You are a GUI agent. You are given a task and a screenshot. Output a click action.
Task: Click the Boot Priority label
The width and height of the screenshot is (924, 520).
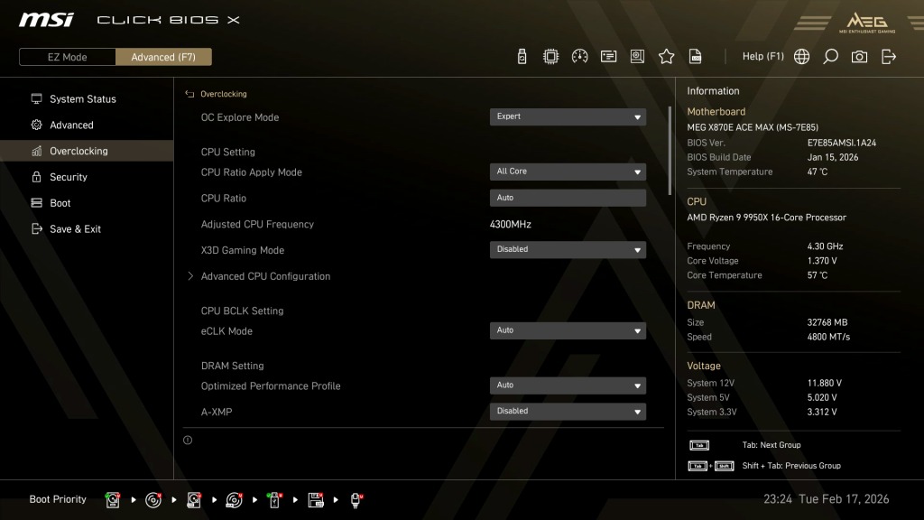58,499
